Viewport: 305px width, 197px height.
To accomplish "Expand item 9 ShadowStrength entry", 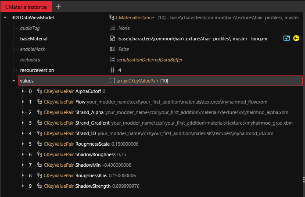I will pos(23,186).
